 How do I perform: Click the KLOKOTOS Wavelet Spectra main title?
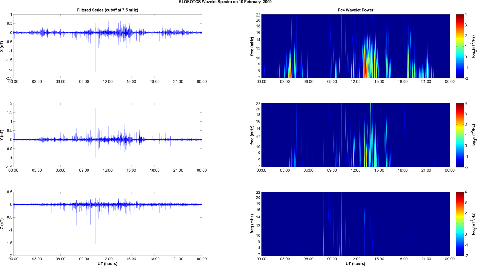click(225, 2)
